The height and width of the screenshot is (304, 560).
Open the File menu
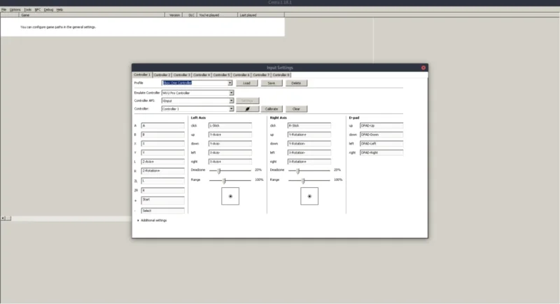4,10
